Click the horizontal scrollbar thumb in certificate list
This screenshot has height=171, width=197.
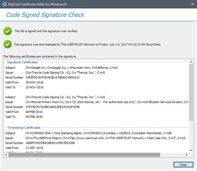[x=84, y=155]
